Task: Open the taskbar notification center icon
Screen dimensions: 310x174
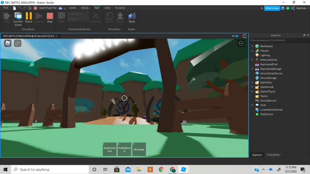Action: pyautogui.click(x=303, y=169)
